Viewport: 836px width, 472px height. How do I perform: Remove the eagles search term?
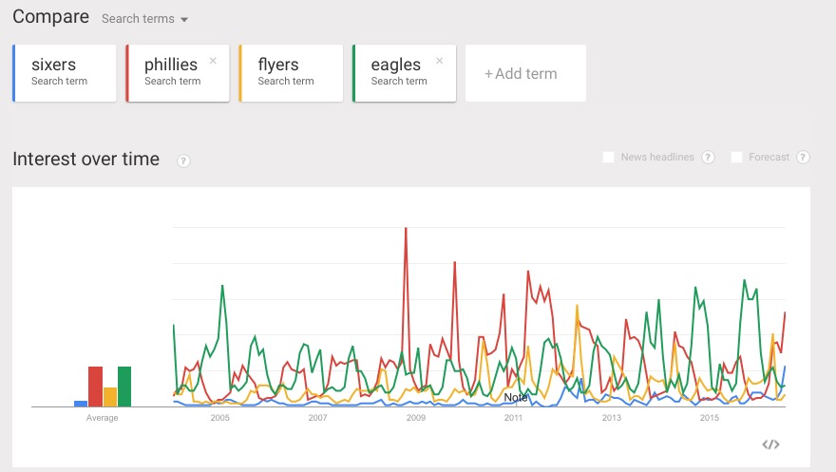point(439,61)
